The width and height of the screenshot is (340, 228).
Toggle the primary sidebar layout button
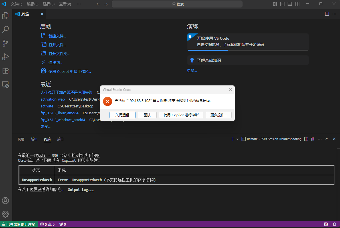point(282,4)
